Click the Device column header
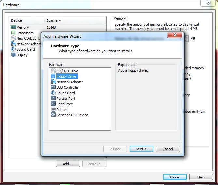The image size is (218, 185). (x=27, y=20)
